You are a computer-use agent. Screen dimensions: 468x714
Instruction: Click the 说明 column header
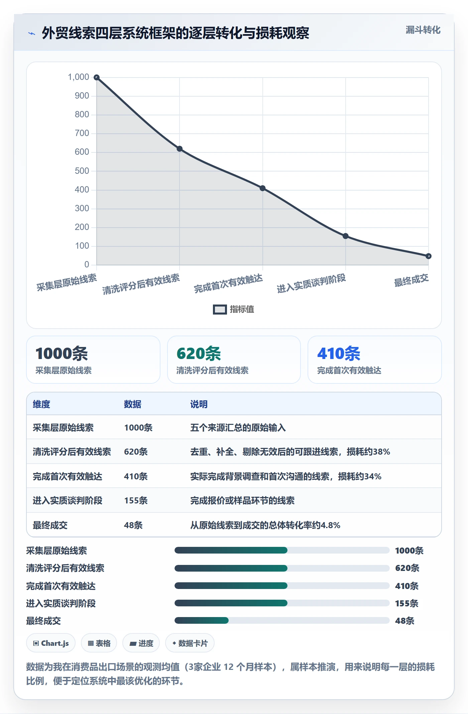tap(199, 404)
